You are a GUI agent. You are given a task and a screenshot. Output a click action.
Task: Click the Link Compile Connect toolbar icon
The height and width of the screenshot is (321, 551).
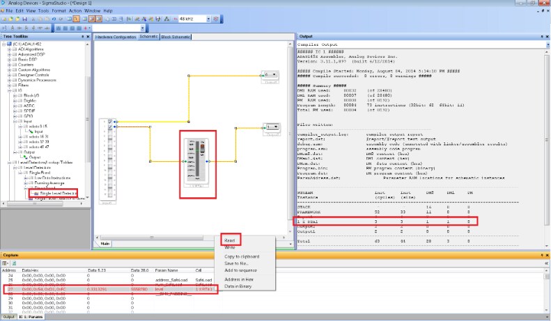pos(143,19)
